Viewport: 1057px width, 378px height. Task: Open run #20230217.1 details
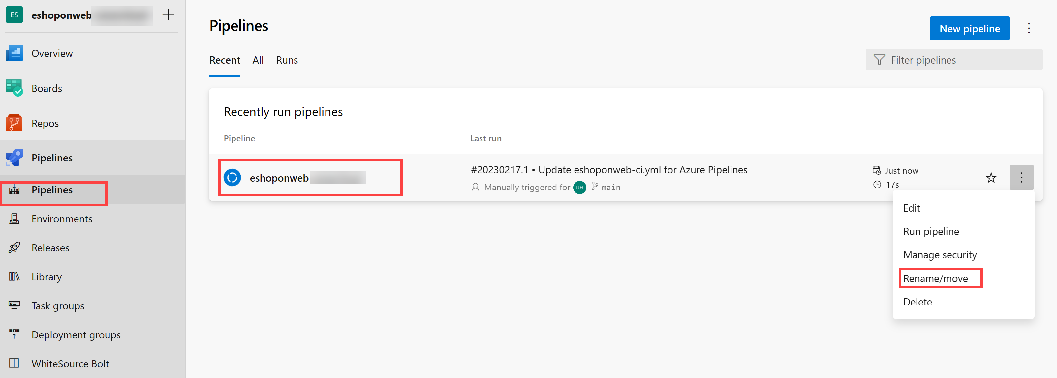(609, 170)
